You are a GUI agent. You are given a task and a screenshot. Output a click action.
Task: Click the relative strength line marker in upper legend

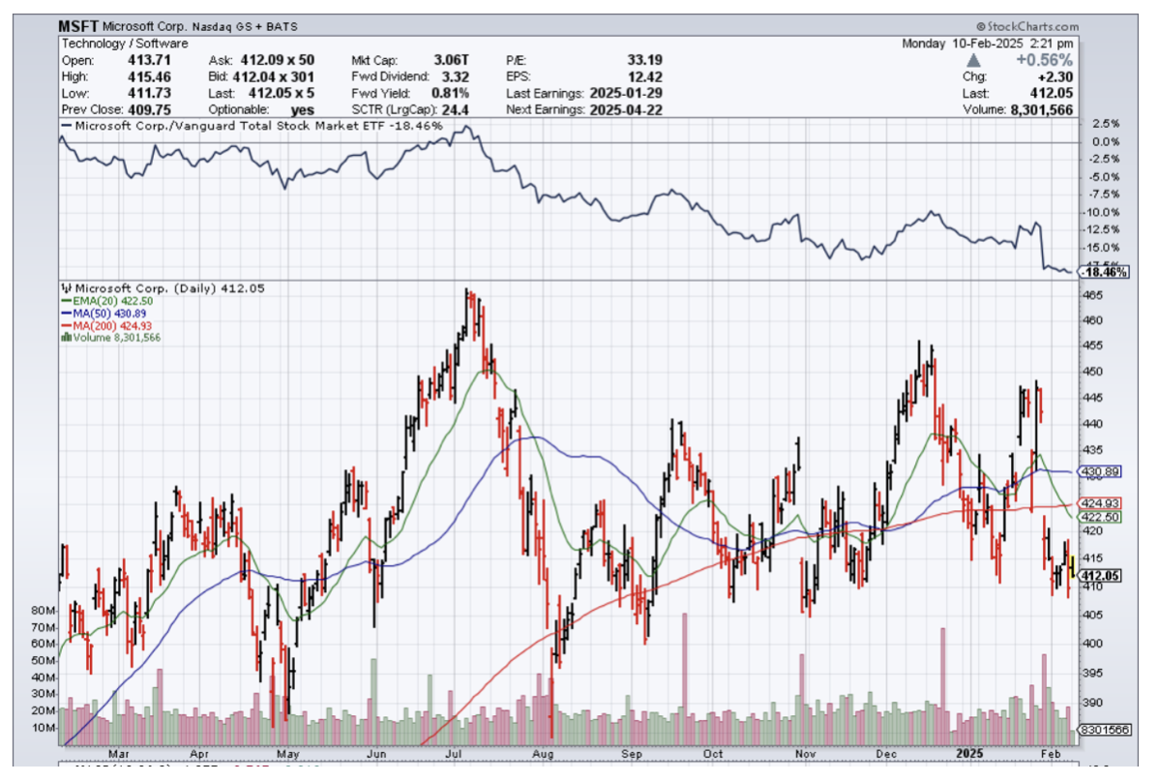tap(67, 126)
